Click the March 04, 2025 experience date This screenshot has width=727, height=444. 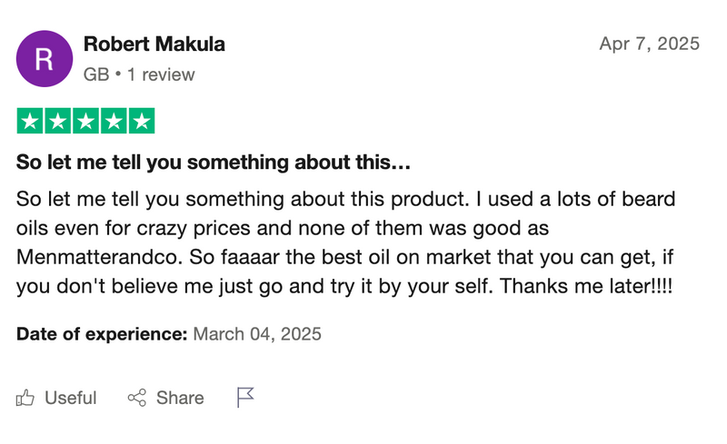click(257, 334)
